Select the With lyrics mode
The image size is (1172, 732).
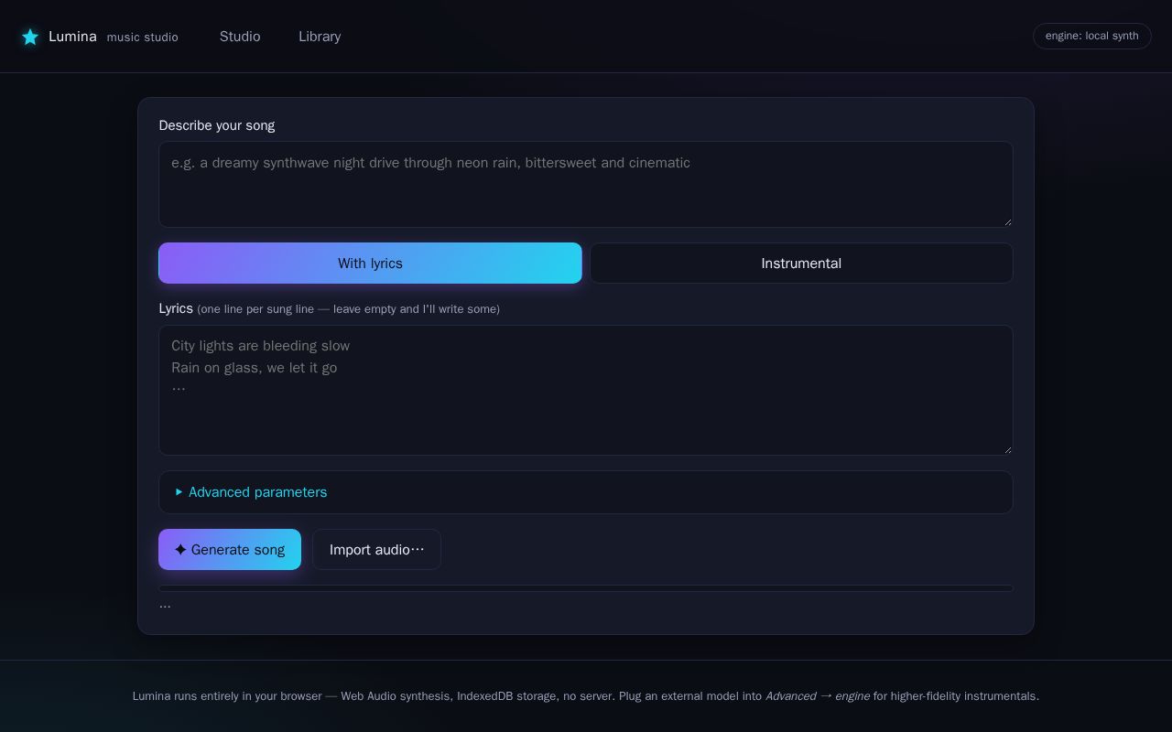tap(370, 264)
